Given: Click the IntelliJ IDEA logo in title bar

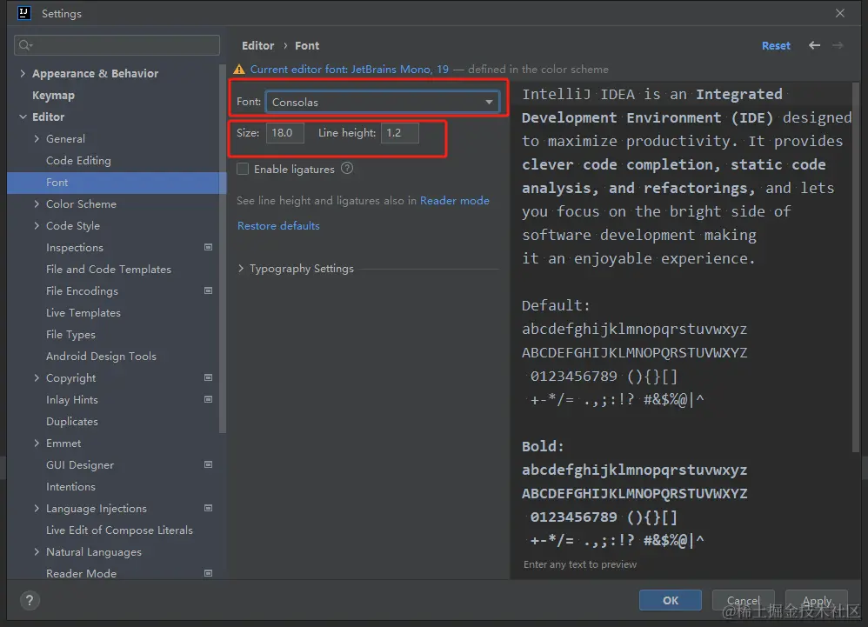Looking at the screenshot, I should pos(23,13).
